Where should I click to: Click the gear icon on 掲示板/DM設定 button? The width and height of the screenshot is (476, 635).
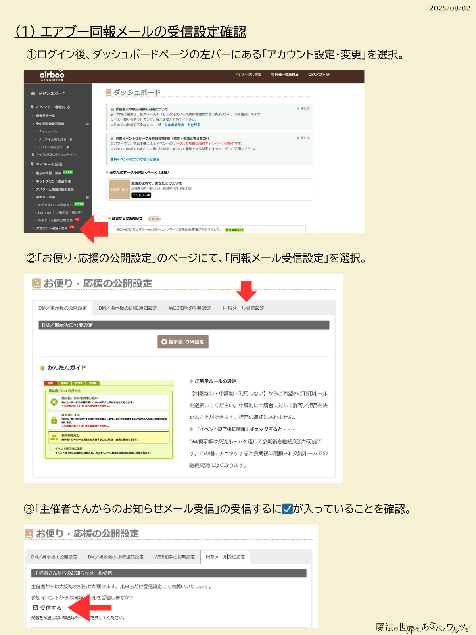pos(164,342)
